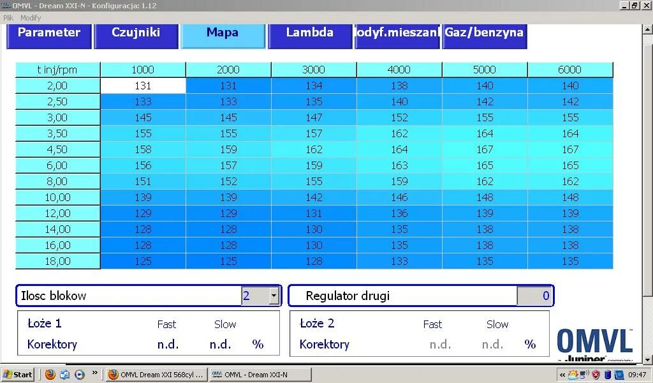Click the scrollbar up arrow

tap(648, 29)
